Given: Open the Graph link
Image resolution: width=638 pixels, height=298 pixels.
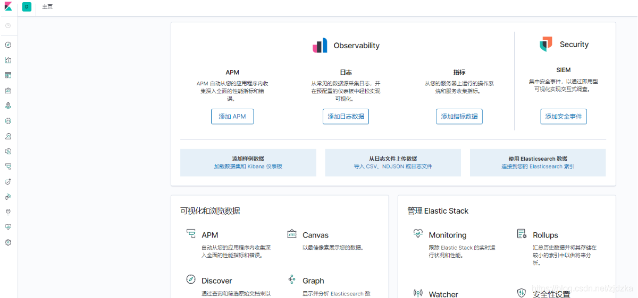Looking at the screenshot, I should [313, 281].
